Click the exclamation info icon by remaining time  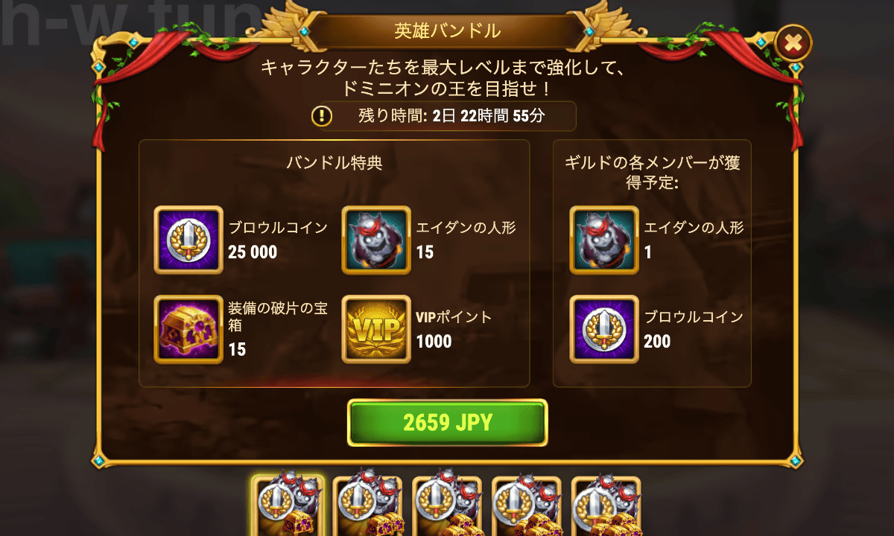click(x=322, y=116)
